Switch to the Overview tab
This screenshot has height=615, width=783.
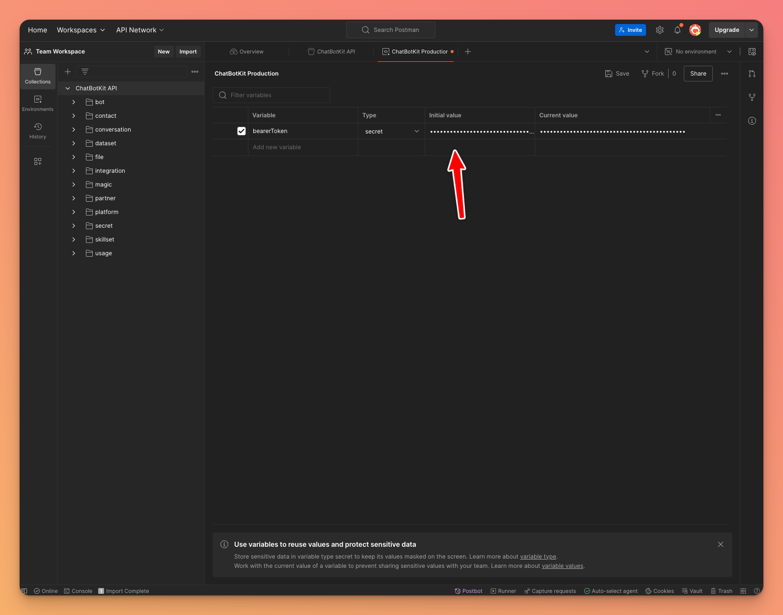point(246,52)
